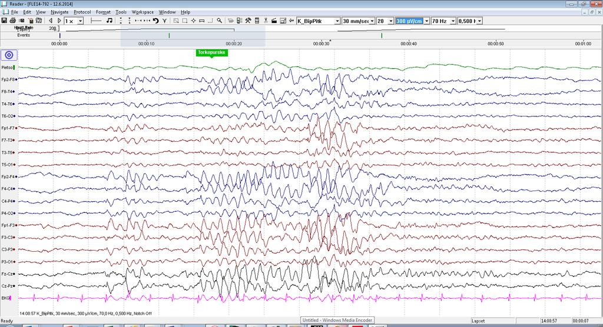Click the Print icon in toolbar
The height and width of the screenshot is (327, 603).
point(13,21)
